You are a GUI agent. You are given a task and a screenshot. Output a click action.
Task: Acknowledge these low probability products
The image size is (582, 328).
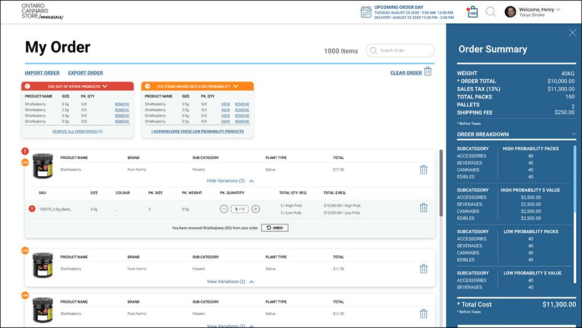point(197,131)
